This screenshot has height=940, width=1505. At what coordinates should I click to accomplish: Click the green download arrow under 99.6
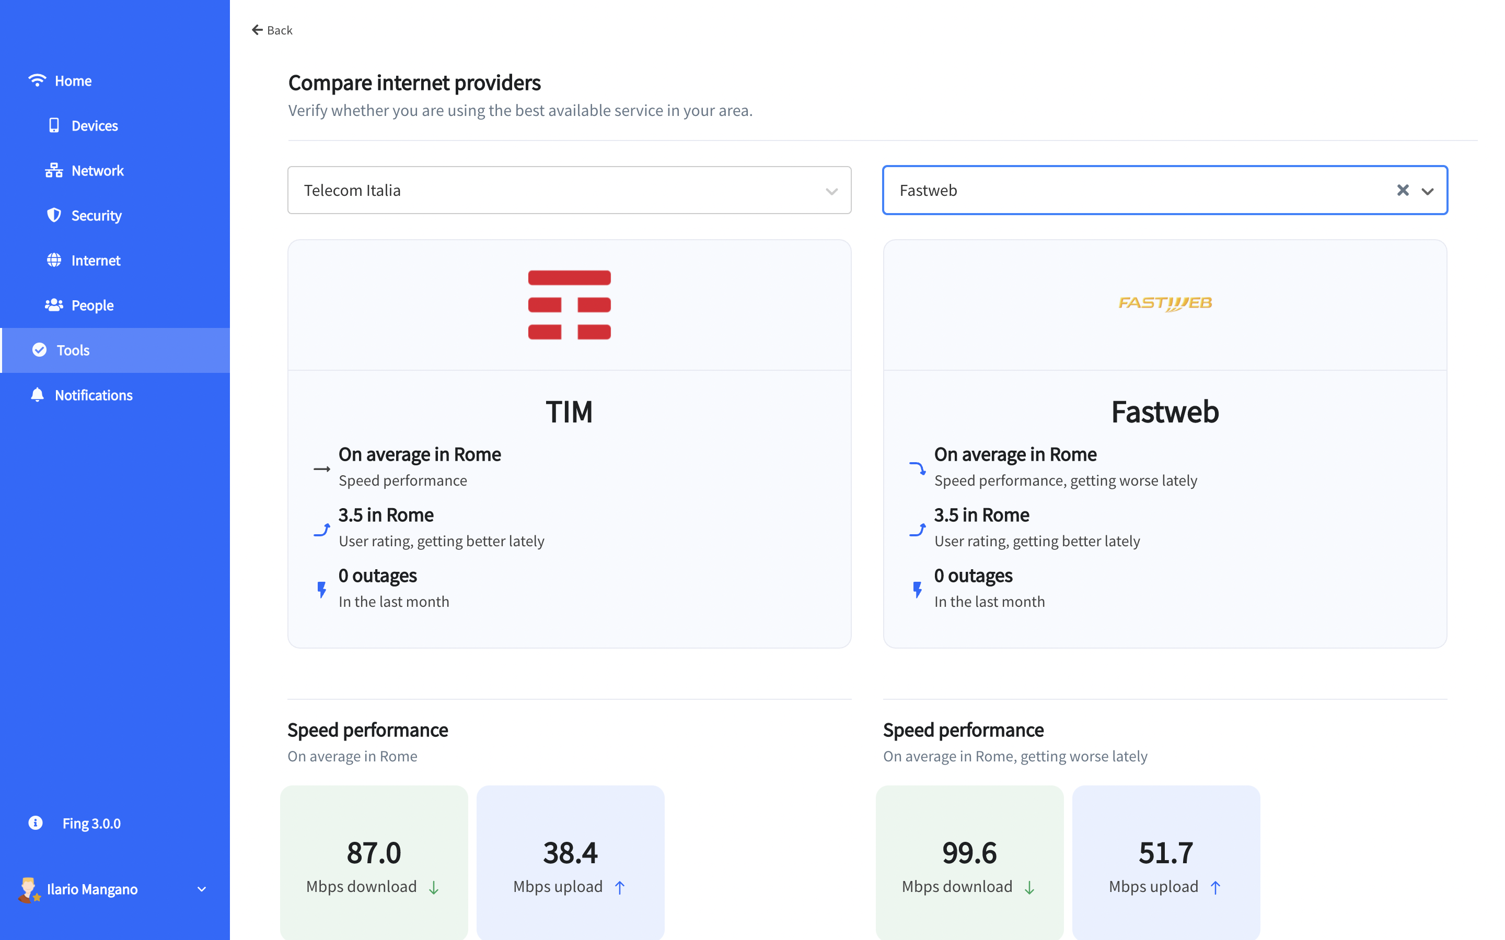(1030, 888)
